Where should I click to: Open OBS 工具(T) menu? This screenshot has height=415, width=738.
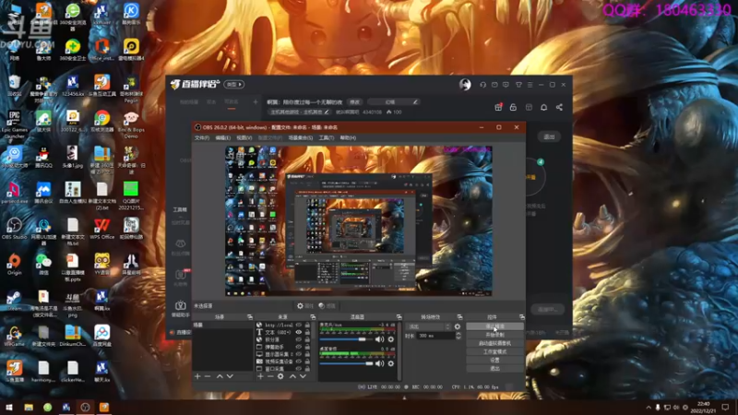tap(327, 137)
